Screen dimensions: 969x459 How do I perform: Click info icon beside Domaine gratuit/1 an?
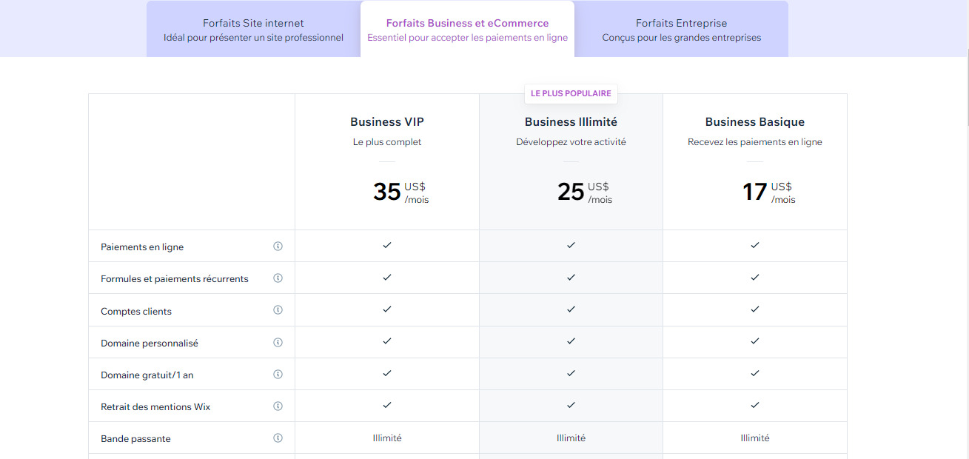click(x=278, y=374)
